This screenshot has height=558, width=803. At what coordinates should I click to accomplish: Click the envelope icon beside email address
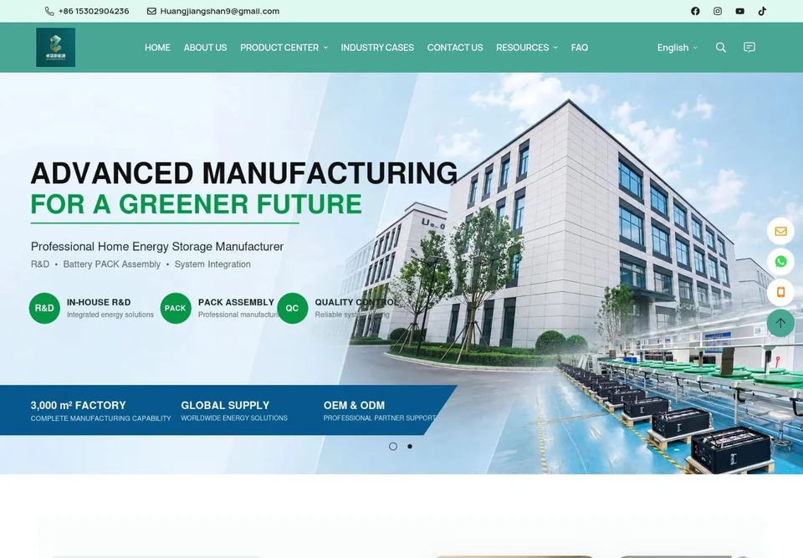(x=151, y=11)
